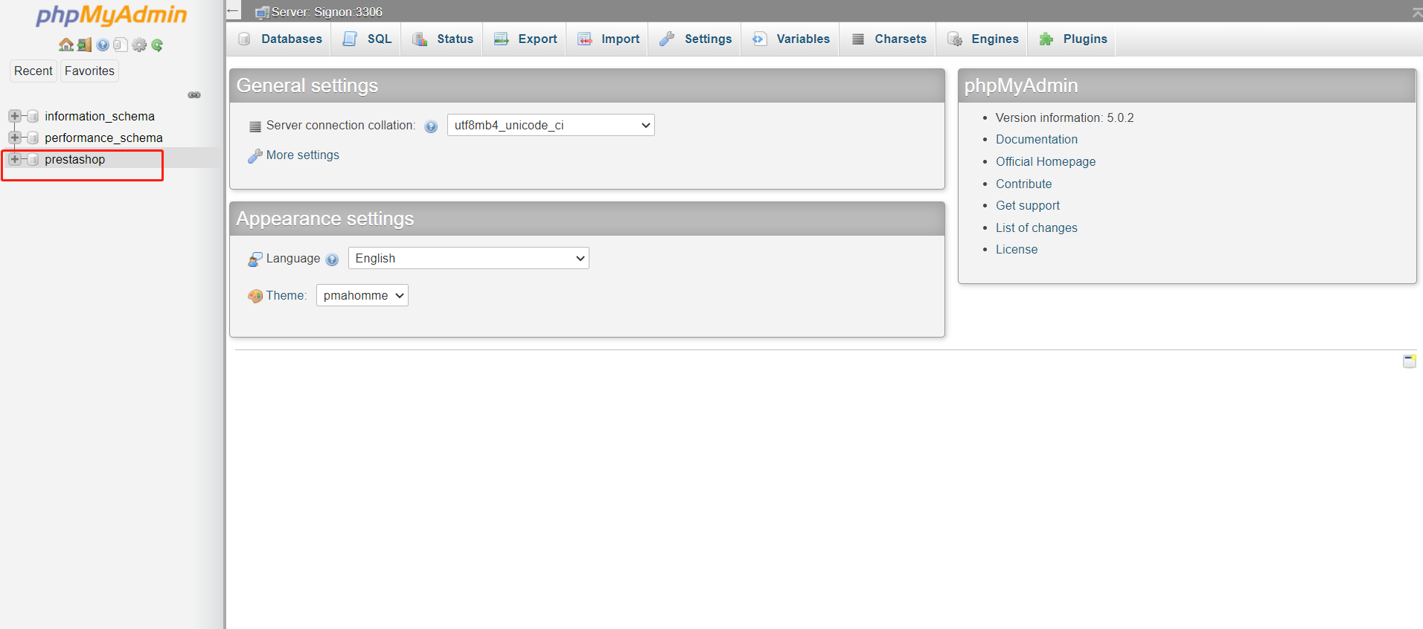Open the License link
Image resolution: width=1423 pixels, height=629 pixels.
1017,249
